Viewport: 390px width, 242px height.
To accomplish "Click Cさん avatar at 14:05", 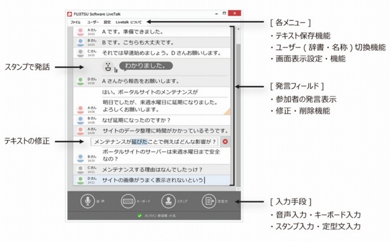I will 80,53.
